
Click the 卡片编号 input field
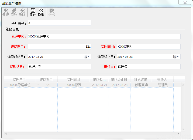point(59,23)
